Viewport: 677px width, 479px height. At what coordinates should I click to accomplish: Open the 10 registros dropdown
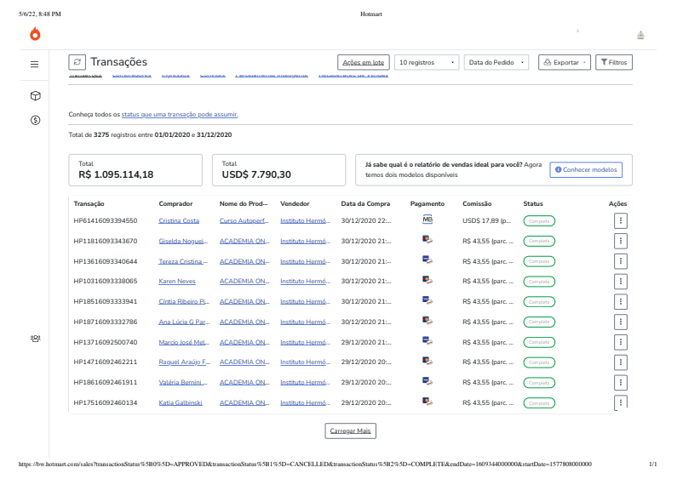coord(427,63)
